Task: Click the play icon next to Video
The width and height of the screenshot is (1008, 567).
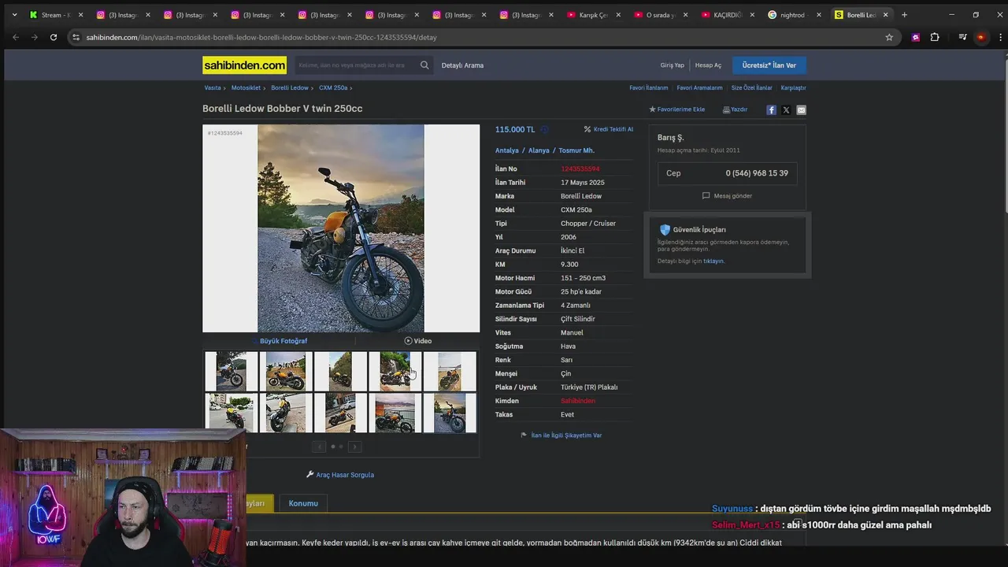Action: tap(408, 341)
